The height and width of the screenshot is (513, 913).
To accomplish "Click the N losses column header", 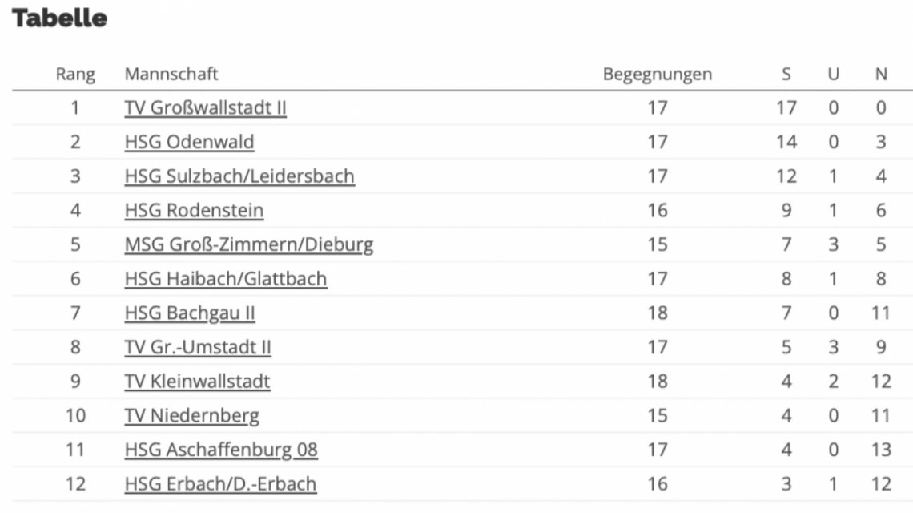I will click(881, 75).
